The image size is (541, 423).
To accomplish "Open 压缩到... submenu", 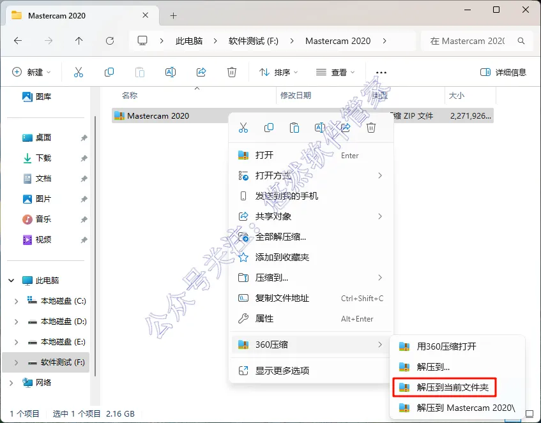I will click(x=311, y=278).
